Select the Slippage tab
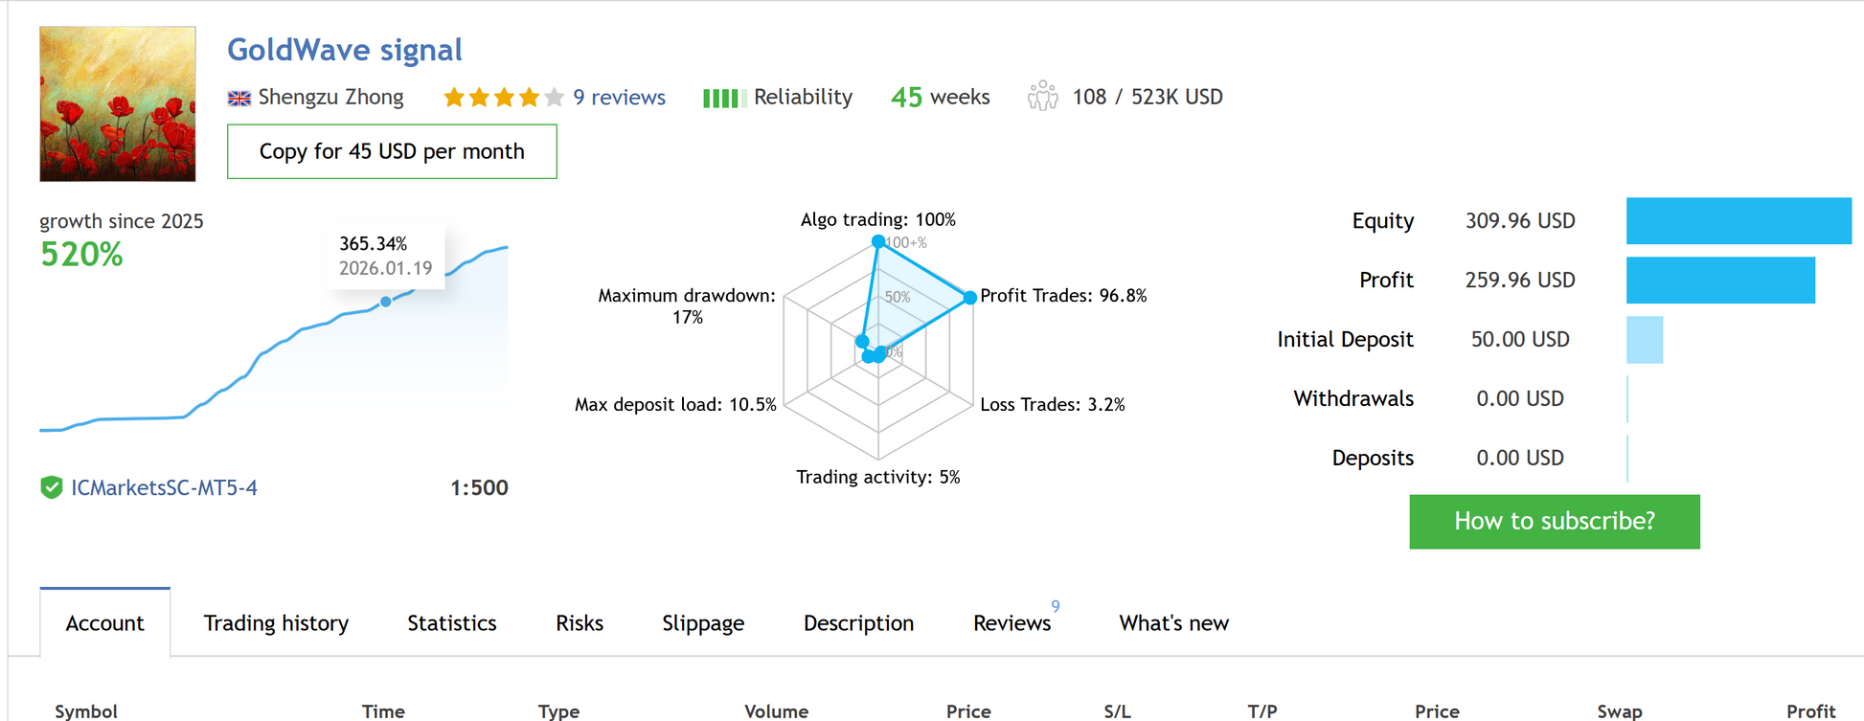The height and width of the screenshot is (721, 1864). click(x=703, y=623)
